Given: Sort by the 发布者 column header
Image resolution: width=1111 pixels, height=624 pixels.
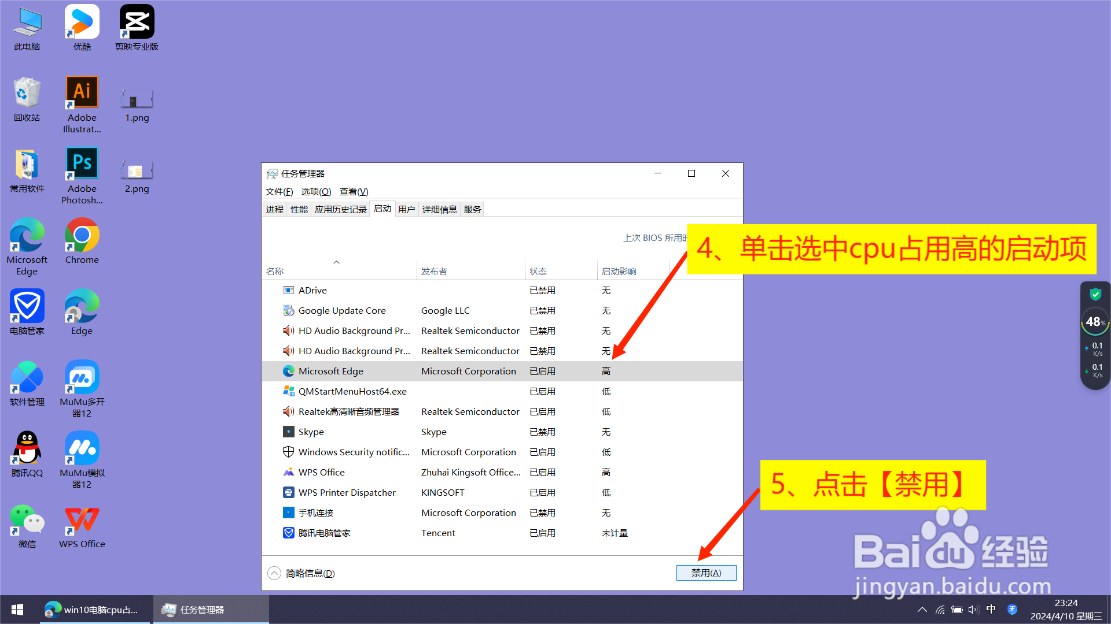Looking at the screenshot, I should [471, 271].
